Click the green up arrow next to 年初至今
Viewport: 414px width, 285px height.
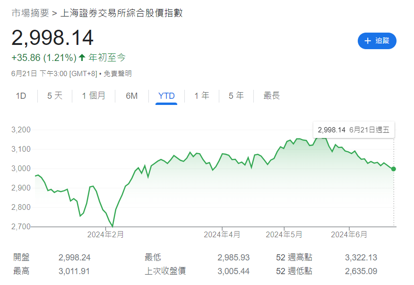(81, 57)
